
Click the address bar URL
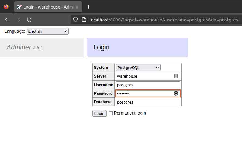pos(163,20)
